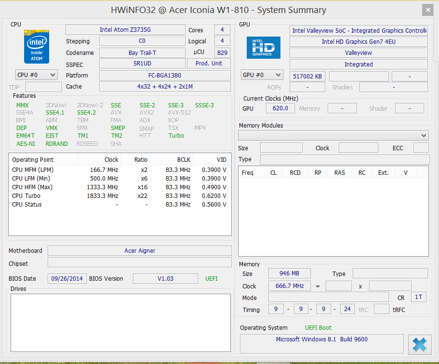Screen dimensions: 439x364
Task: Click the Integrated GPU type field
Action: (359, 65)
